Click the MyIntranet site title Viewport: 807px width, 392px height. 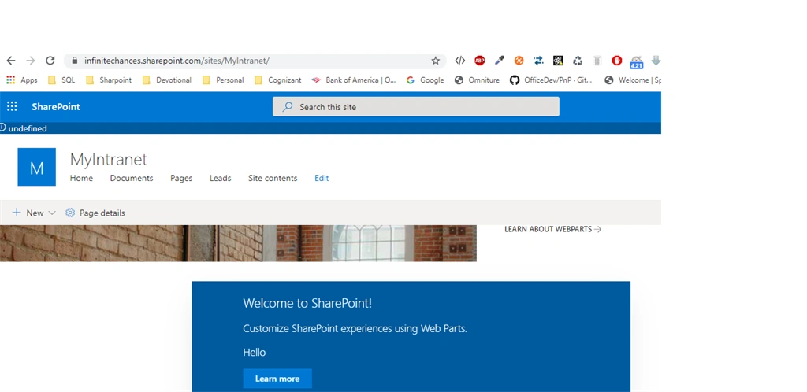(x=109, y=159)
